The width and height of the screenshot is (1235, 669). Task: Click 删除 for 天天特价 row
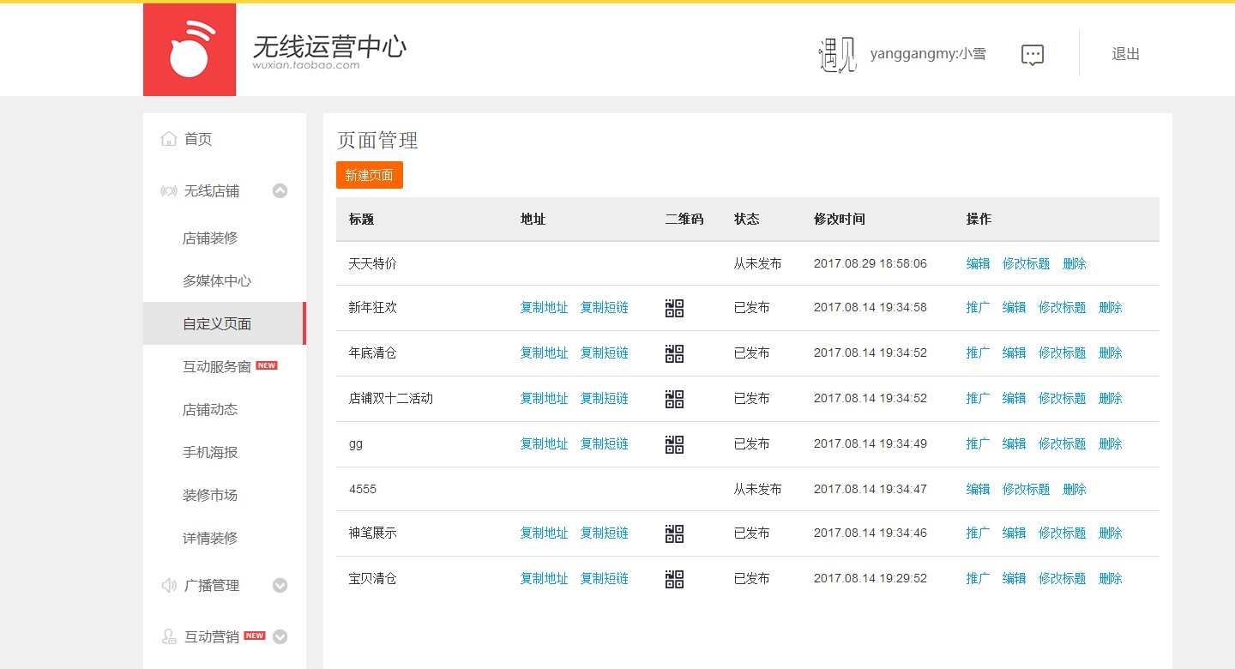[x=1074, y=264]
